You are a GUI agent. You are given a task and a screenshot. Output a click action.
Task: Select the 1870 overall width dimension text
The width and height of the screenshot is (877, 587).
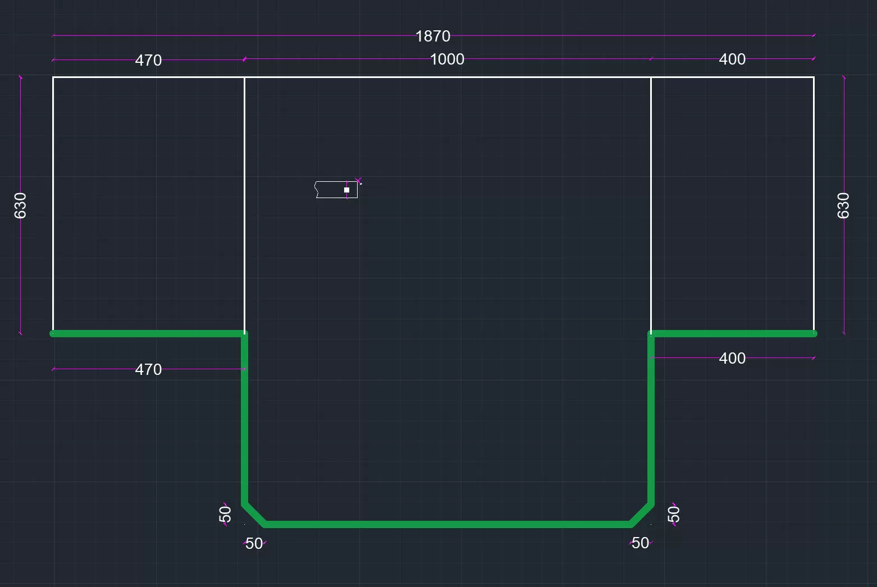click(x=432, y=36)
